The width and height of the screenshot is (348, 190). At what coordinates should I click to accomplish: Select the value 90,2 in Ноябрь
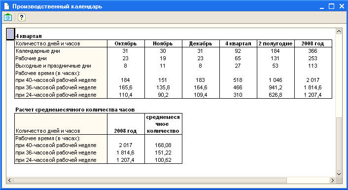163,95
